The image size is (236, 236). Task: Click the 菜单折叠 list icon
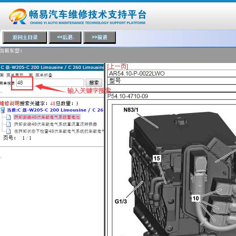pyautogui.click(x=31, y=75)
